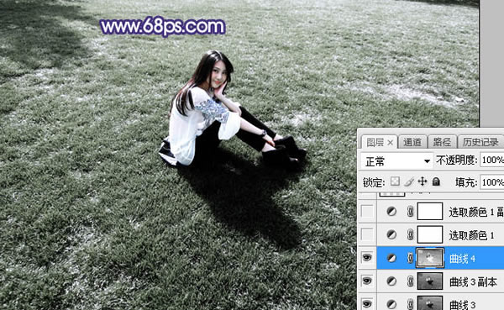
Task: Open the 正常 blend mode dropdown
Action: [x=396, y=161]
